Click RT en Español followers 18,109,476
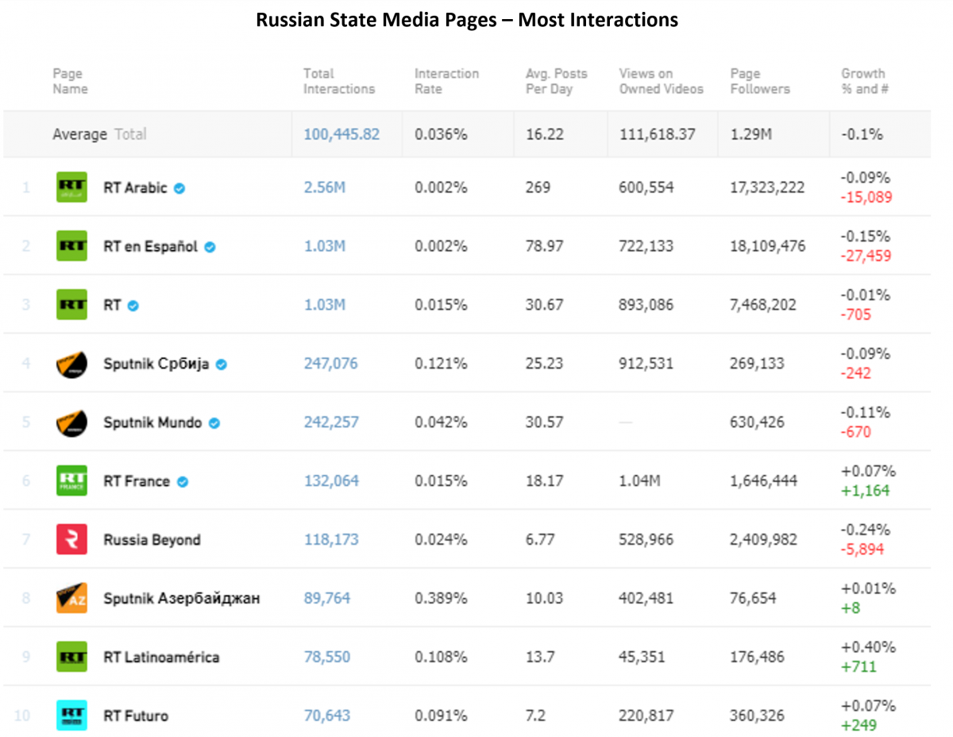Image resolution: width=953 pixels, height=737 pixels. (767, 247)
